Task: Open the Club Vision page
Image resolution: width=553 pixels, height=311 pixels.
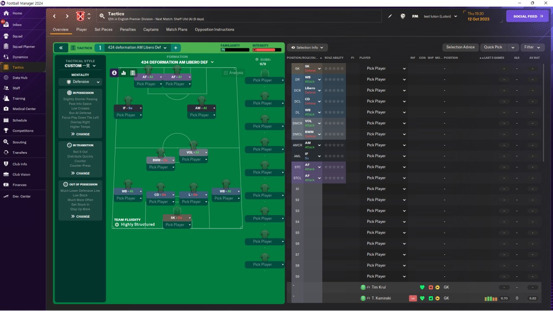Action: (22, 175)
